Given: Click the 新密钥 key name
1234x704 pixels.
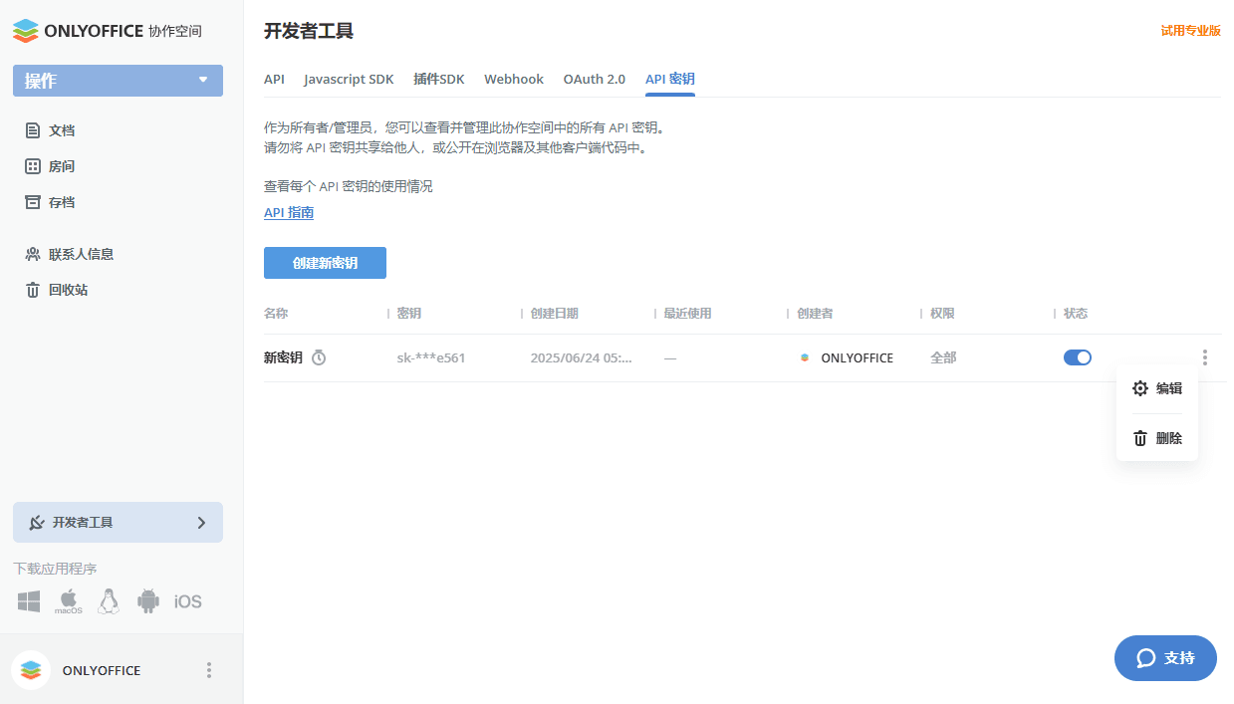Looking at the screenshot, I should click(283, 357).
